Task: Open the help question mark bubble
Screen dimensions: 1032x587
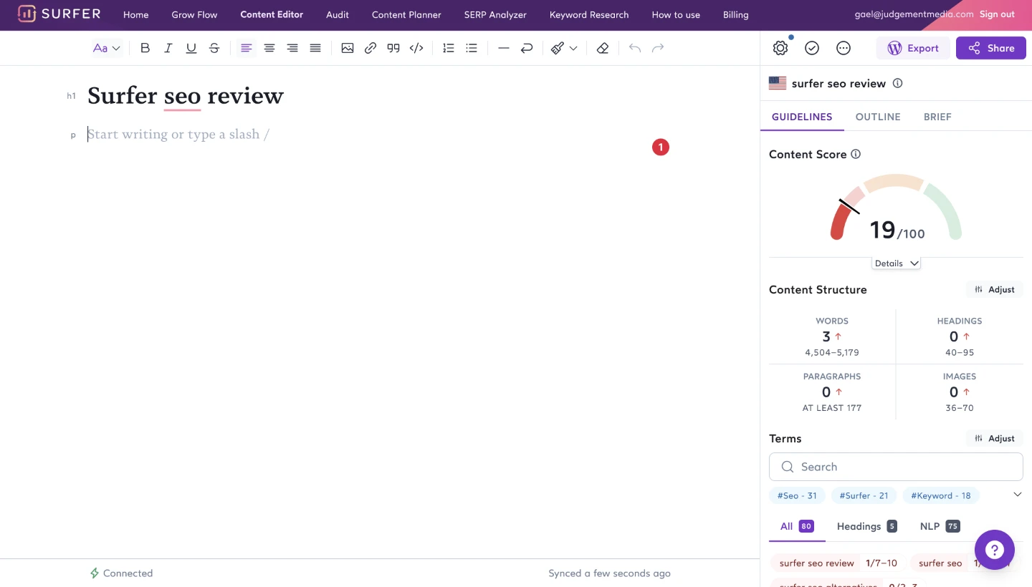Action: tap(995, 550)
